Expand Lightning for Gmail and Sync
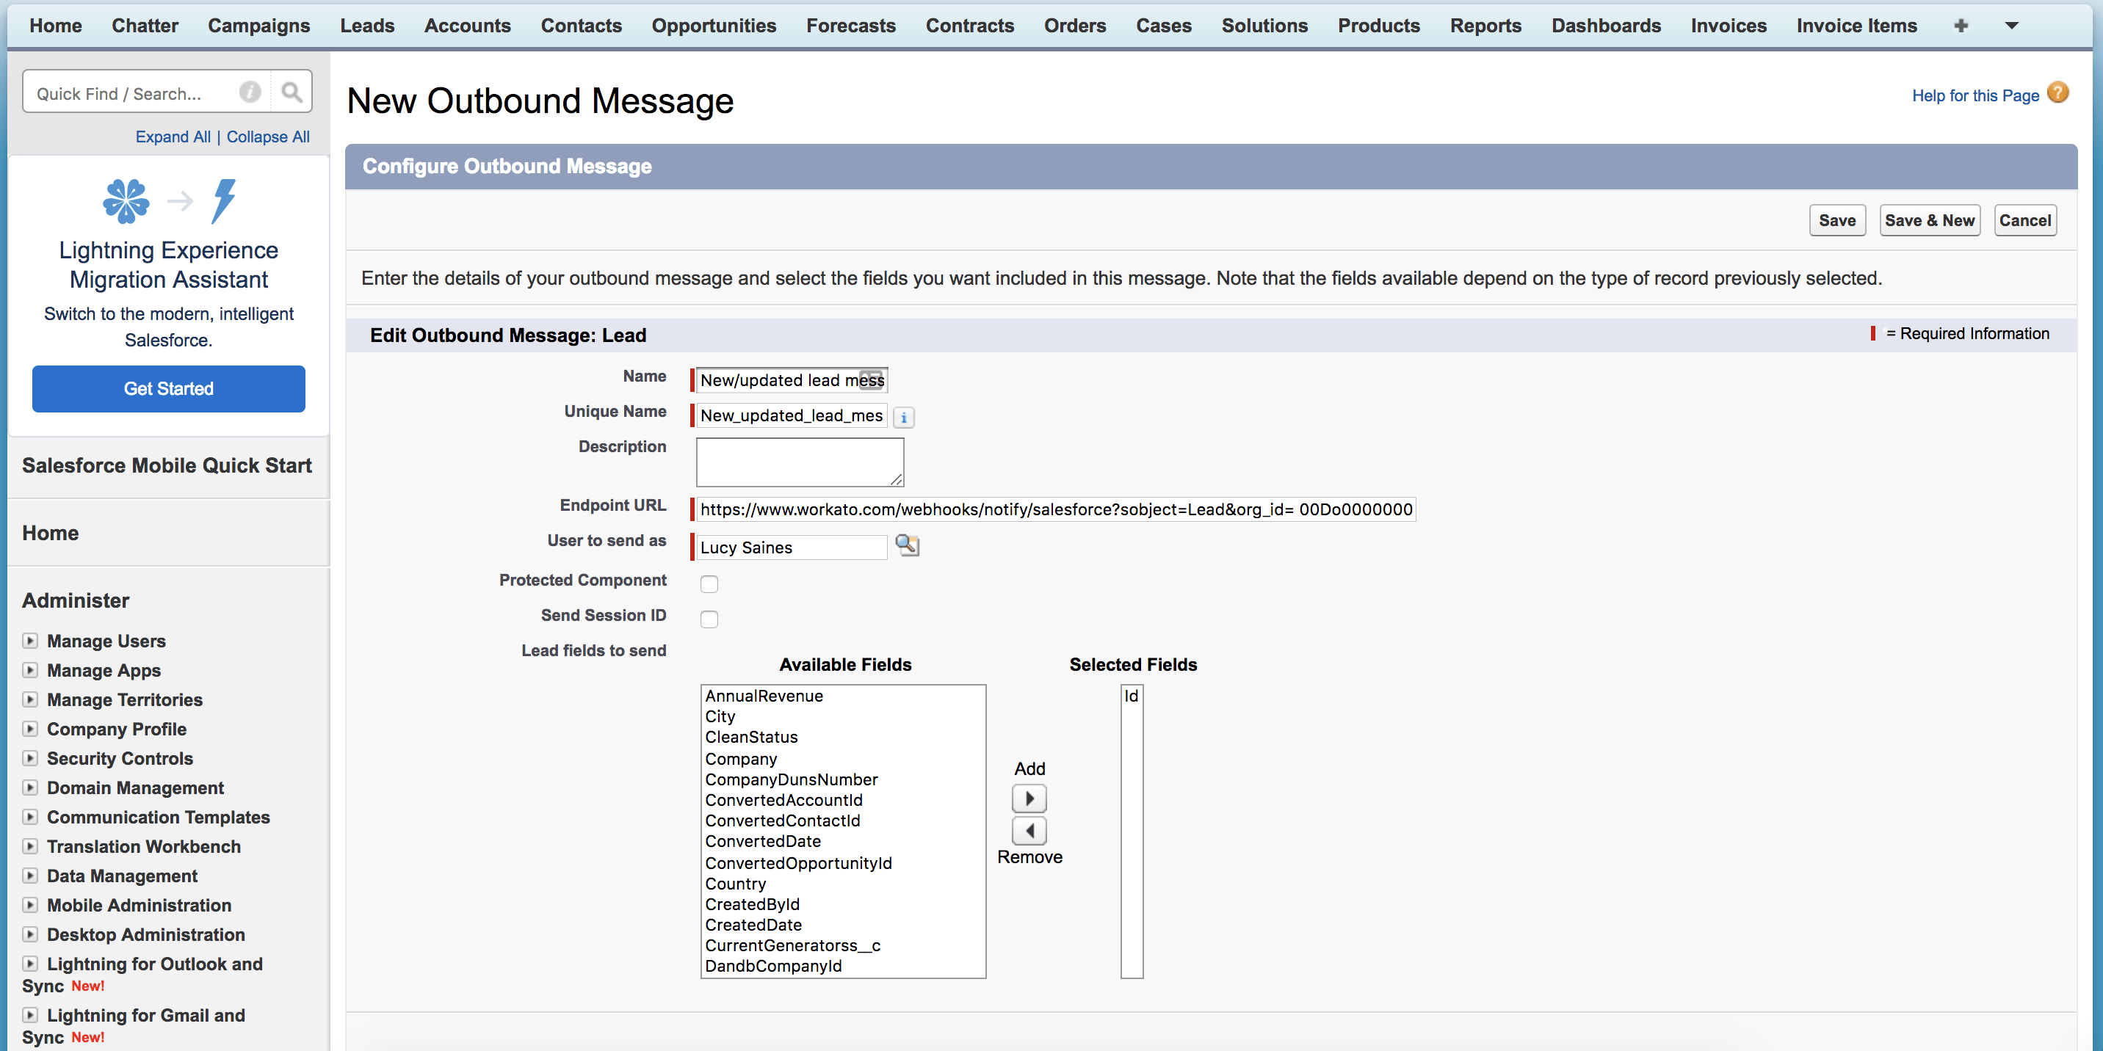The height and width of the screenshot is (1051, 2103). pyautogui.click(x=30, y=1015)
